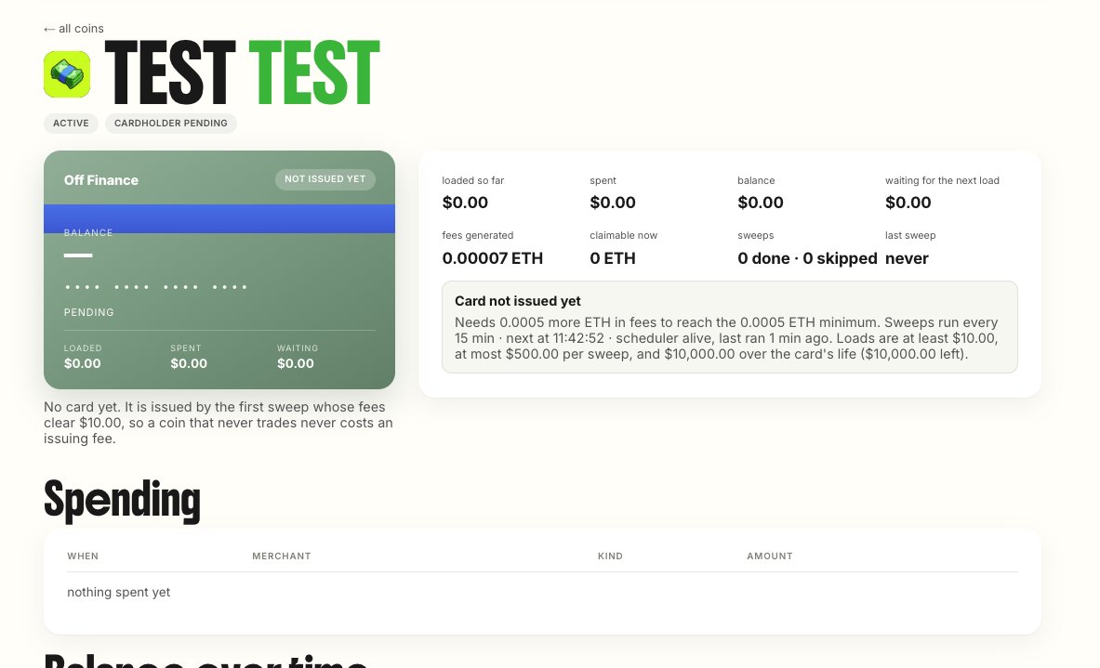Click the PENDING label on the card
The width and height of the screenshot is (1100, 668).
[89, 312]
